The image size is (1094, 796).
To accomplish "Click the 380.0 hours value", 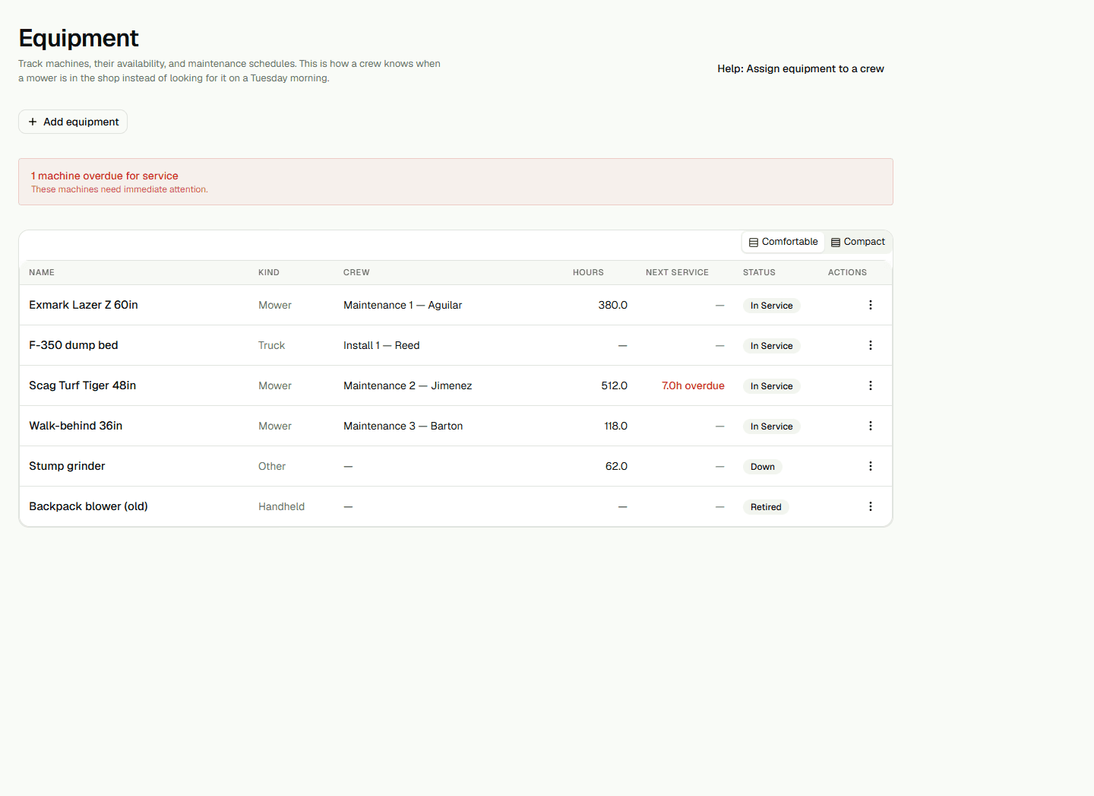I will point(613,305).
